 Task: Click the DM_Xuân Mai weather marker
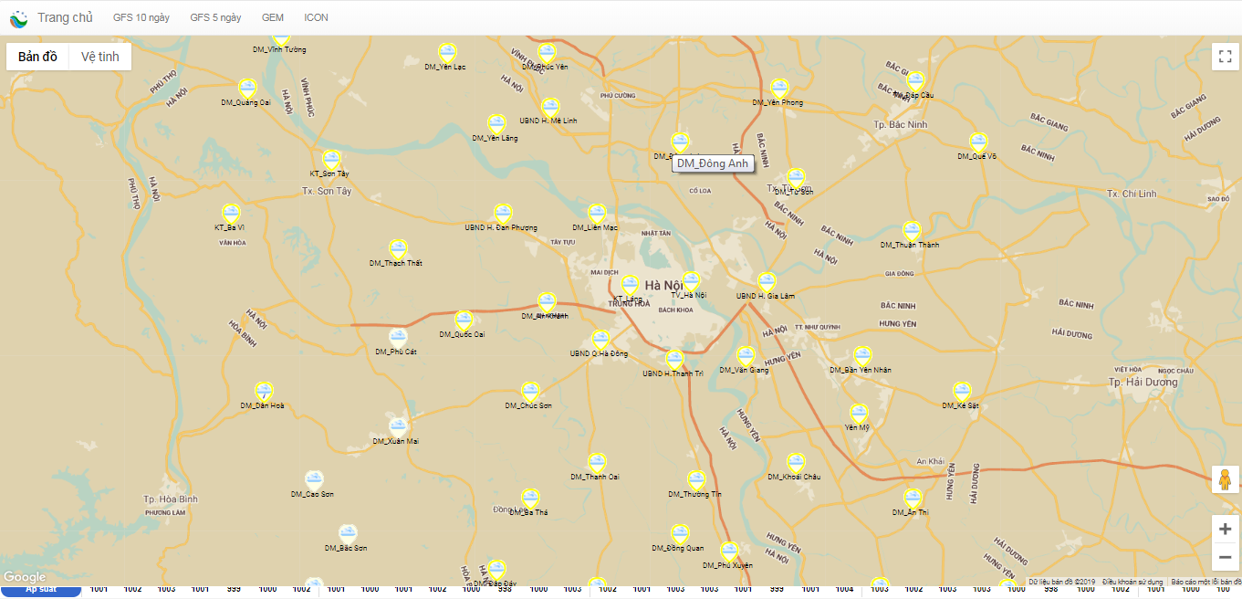[398, 428]
